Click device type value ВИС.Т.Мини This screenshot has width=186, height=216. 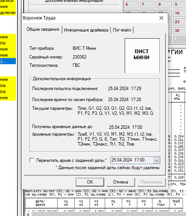click(84, 48)
